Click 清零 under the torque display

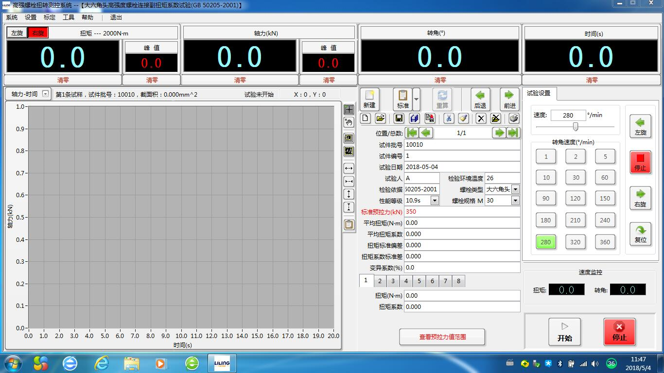(63, 80)
